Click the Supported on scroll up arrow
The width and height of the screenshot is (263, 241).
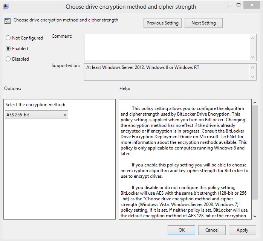252,67
